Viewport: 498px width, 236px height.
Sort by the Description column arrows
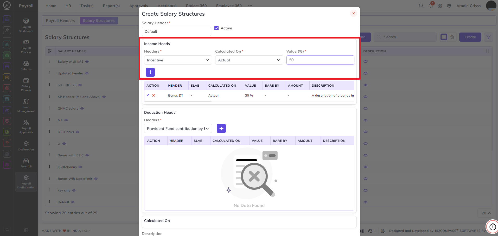tap(487, 51)
